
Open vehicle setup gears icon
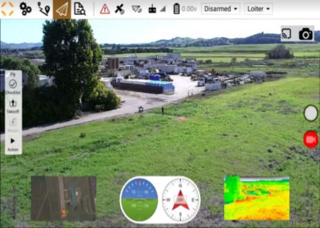point(25,9)
